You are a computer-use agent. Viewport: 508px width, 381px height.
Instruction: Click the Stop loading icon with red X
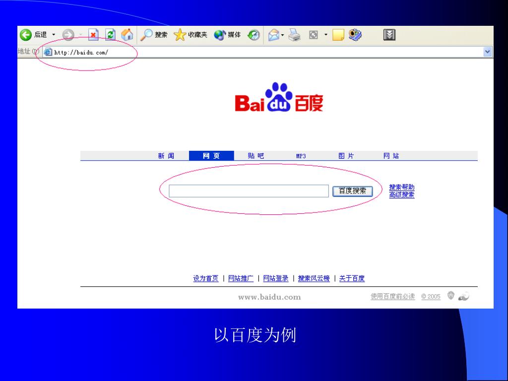93,35
